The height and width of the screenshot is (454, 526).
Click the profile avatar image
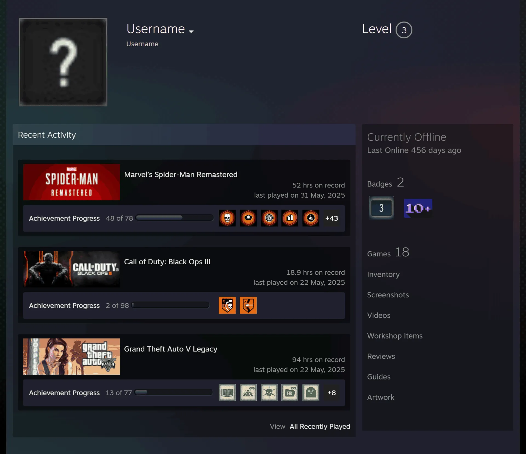click(63, 62)
